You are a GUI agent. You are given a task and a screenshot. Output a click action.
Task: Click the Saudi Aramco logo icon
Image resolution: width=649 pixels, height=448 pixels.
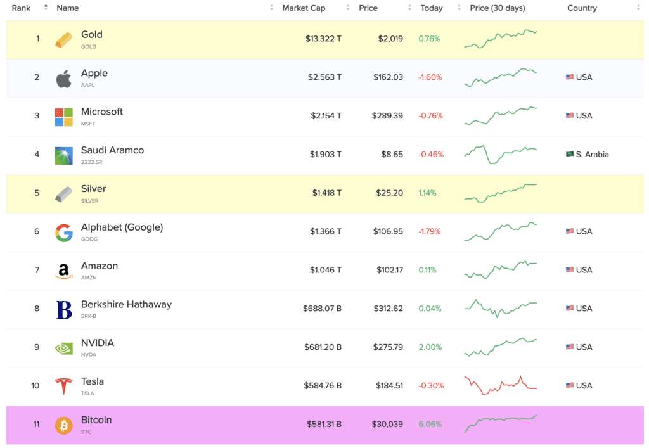click(x=64, y=155)
